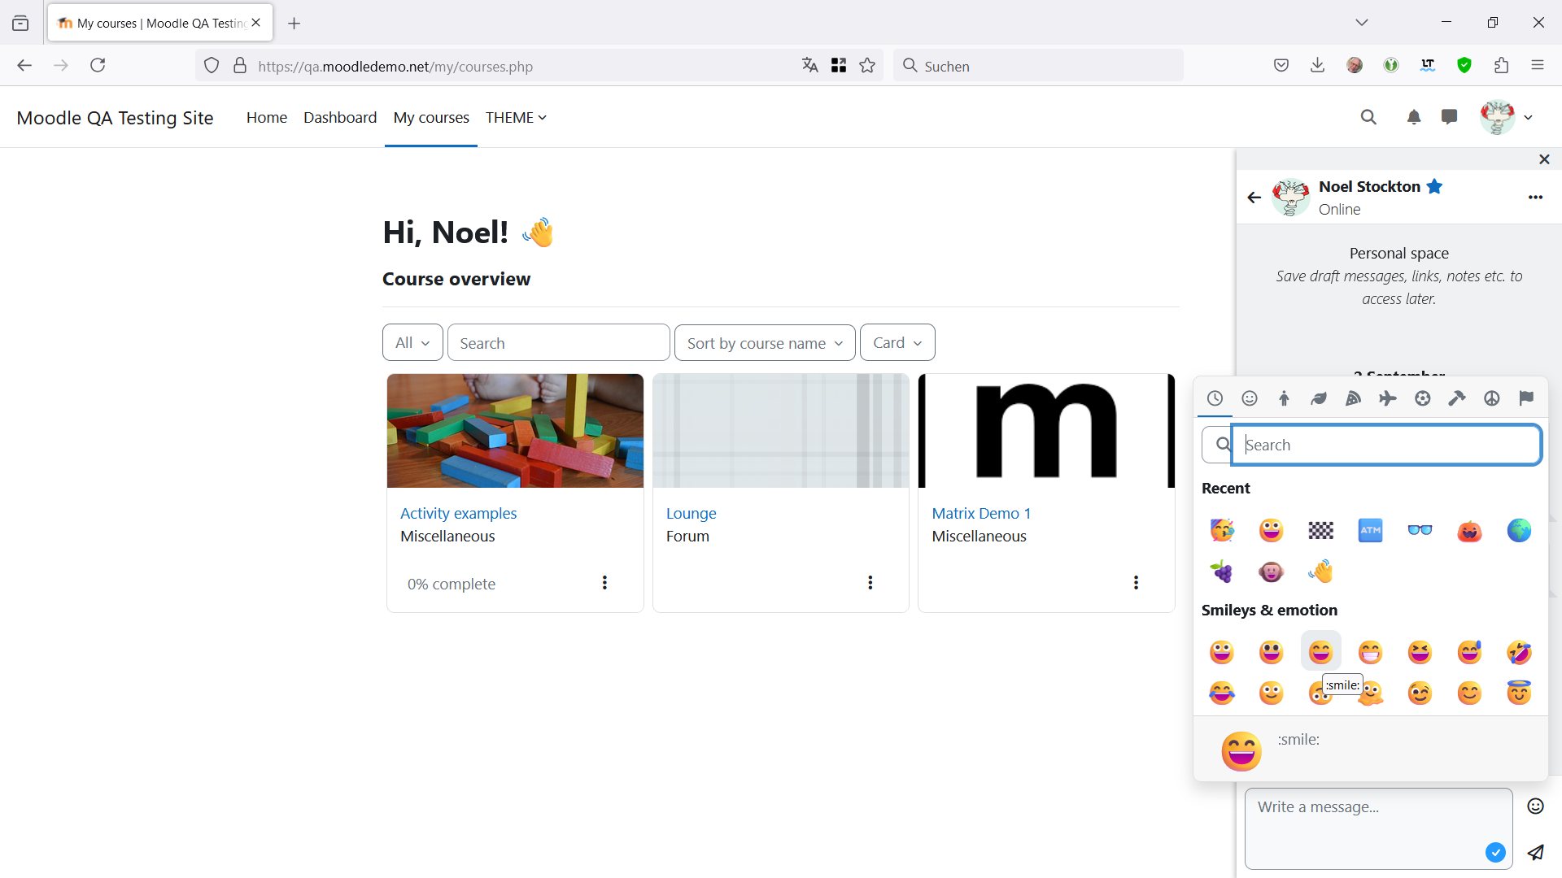Choose the monkey face emoji
The image size is (1562, 878).
(1272, 572)
